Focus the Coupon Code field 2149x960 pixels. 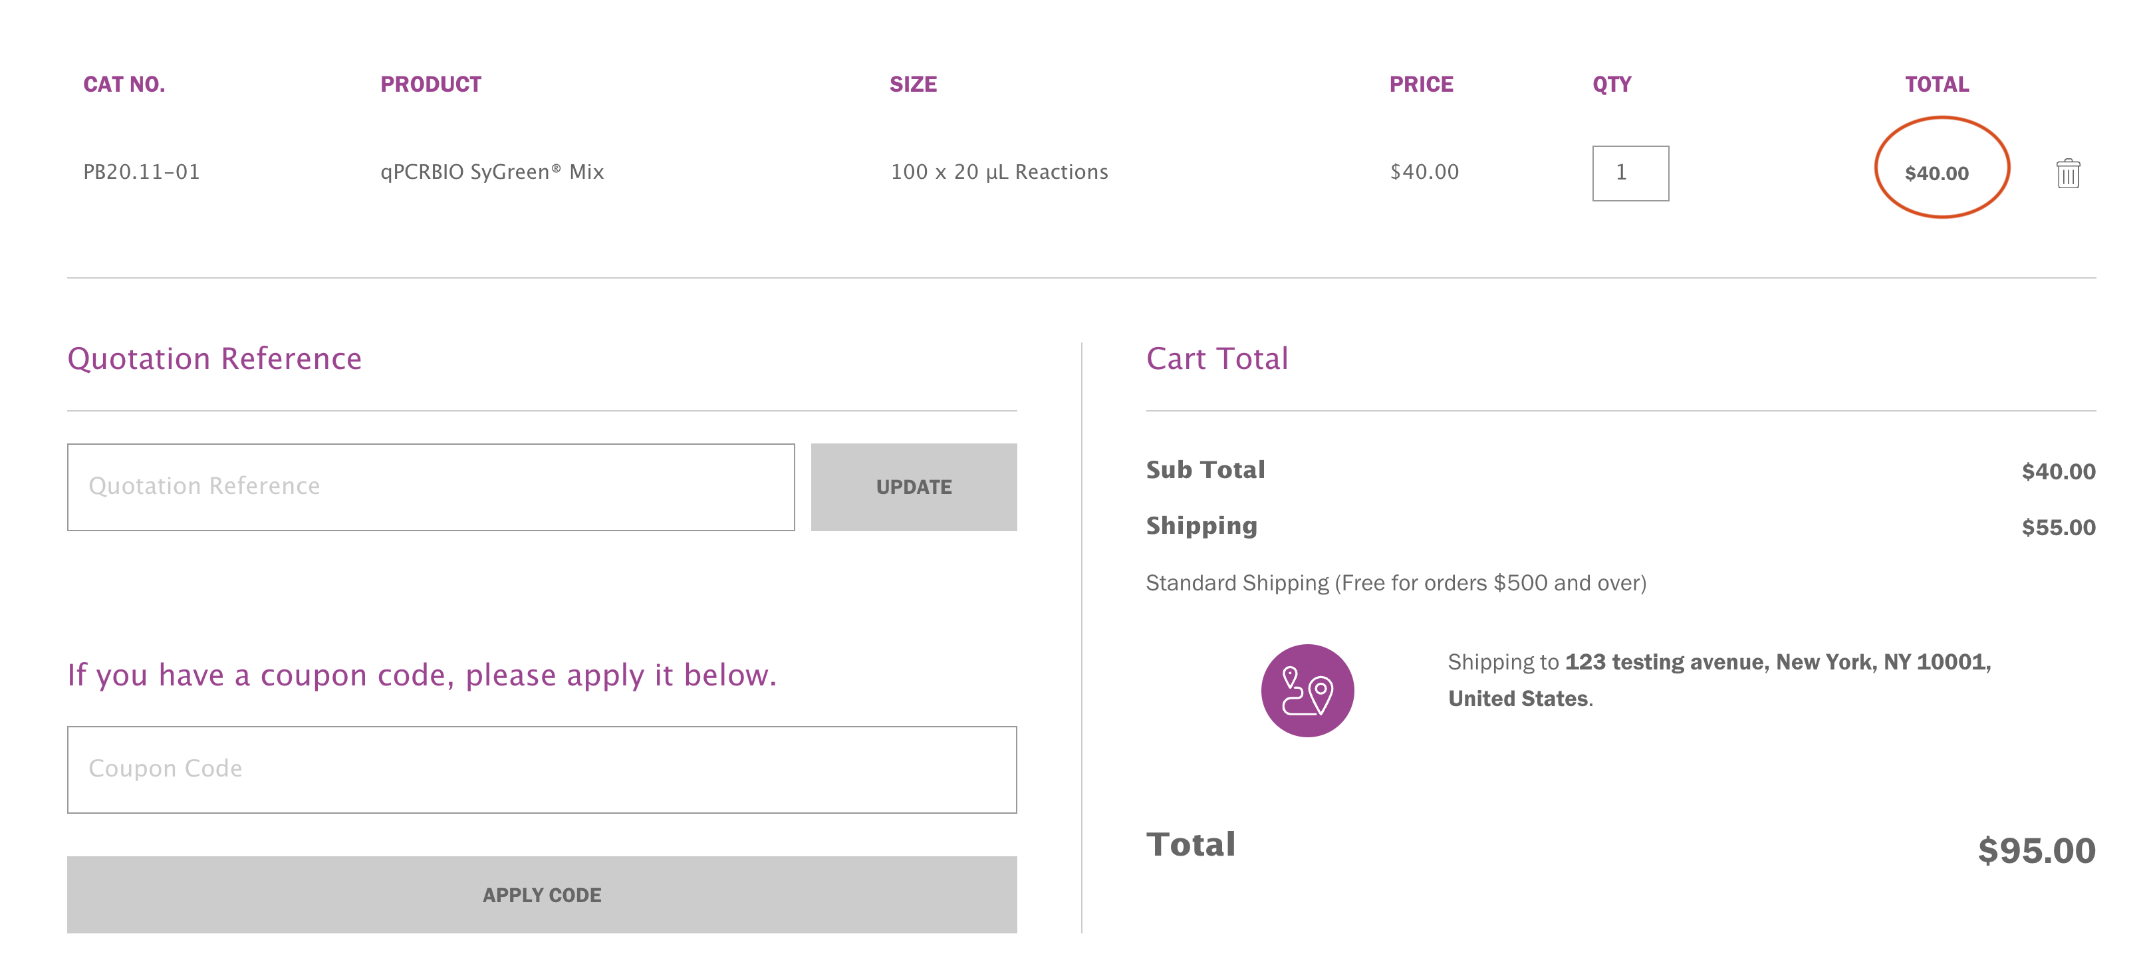(541, 768)
